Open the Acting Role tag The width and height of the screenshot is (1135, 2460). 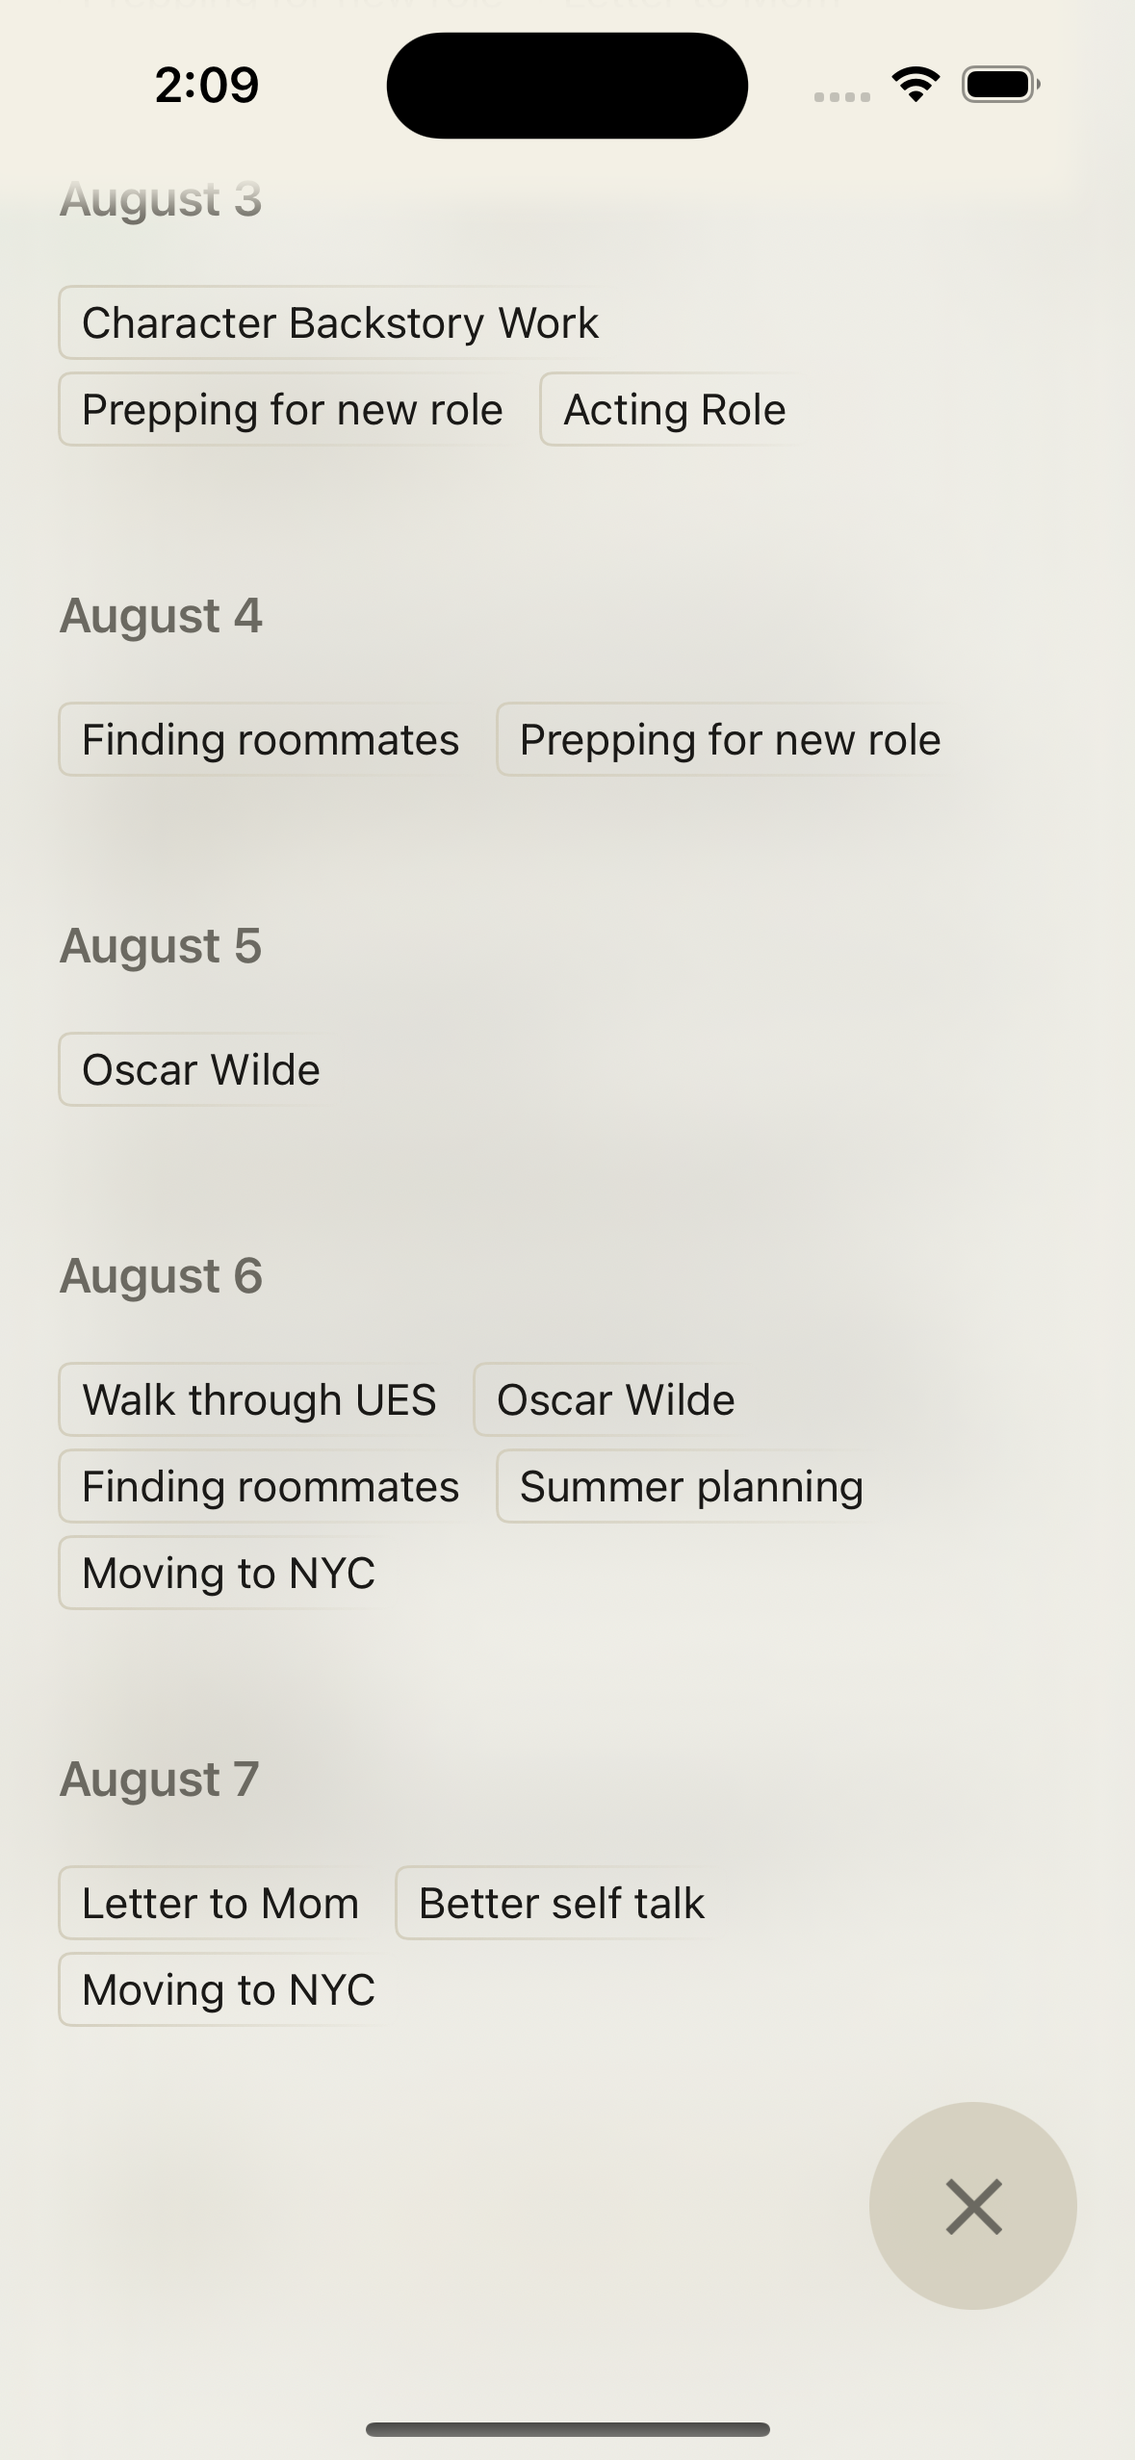click(674, 410)
